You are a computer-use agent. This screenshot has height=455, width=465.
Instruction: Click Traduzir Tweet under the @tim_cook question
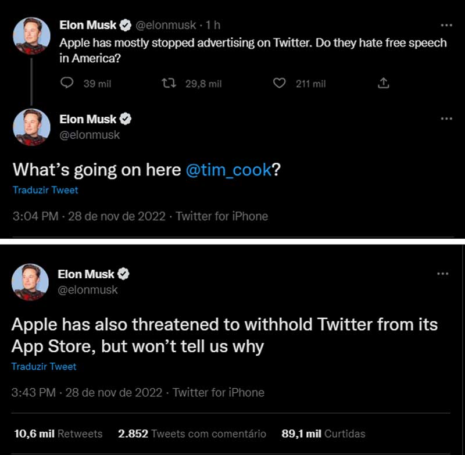[x=45, y=190]
